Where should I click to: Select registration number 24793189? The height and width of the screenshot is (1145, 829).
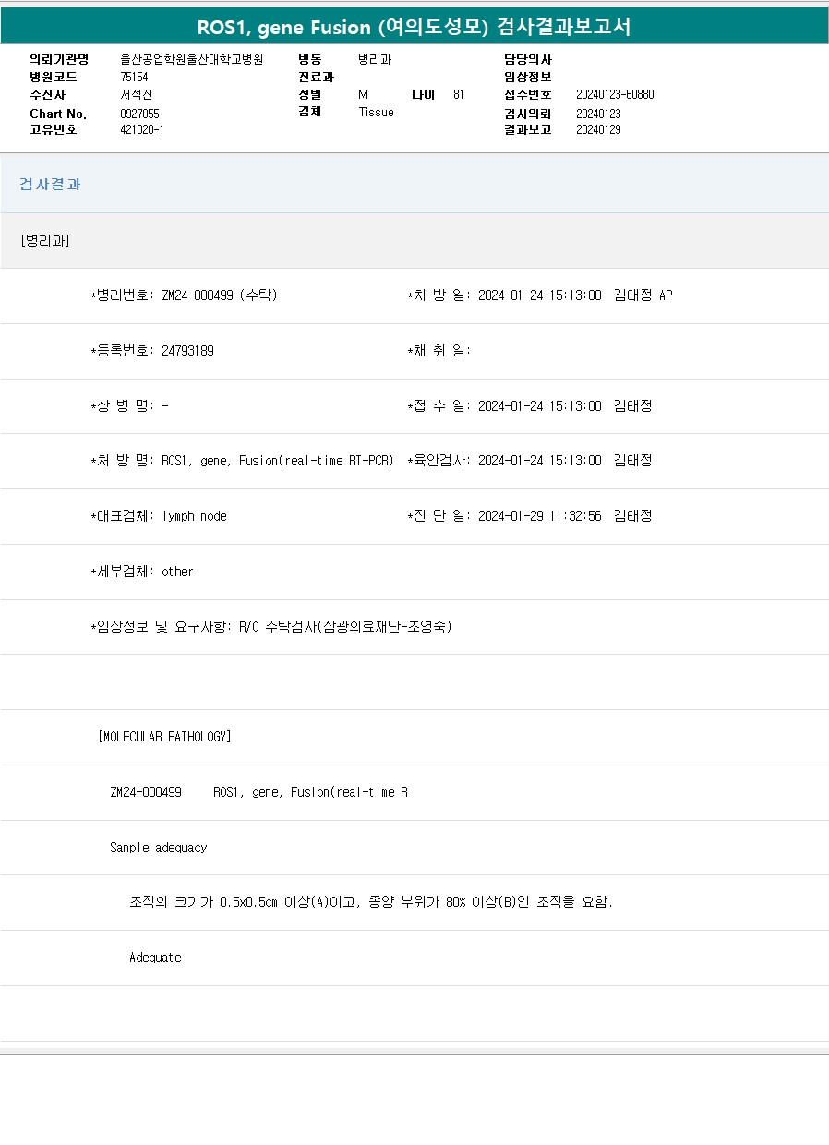[x=187, y=351]
